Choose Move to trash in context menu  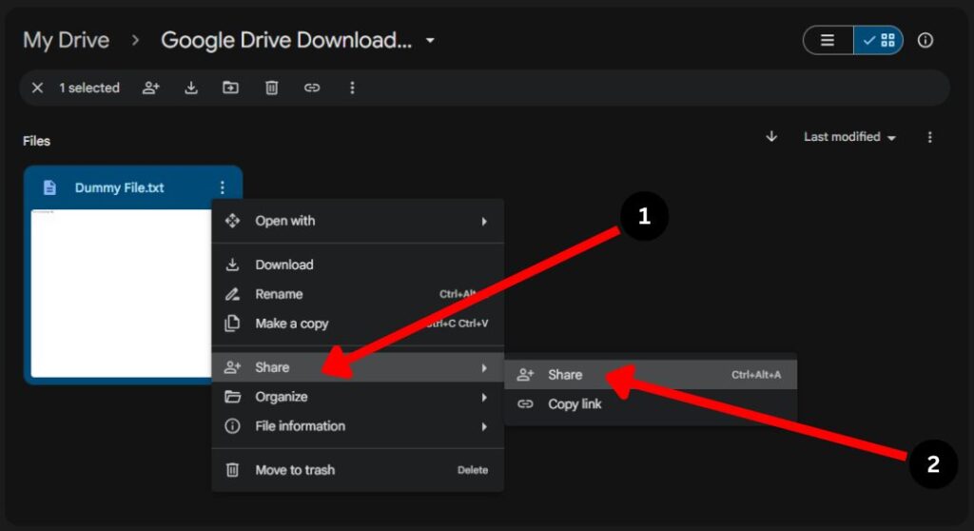[x=358, y=470]
